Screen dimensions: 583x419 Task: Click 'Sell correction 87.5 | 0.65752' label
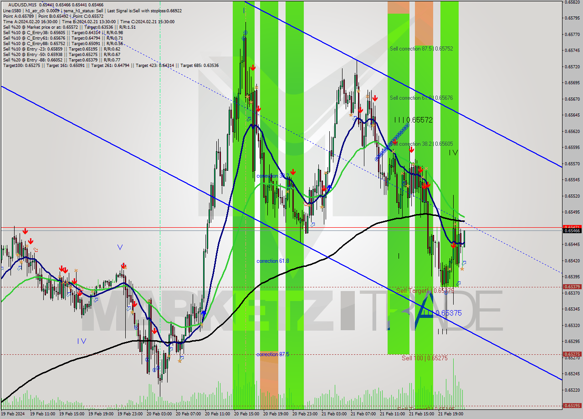tap(421, 48)
